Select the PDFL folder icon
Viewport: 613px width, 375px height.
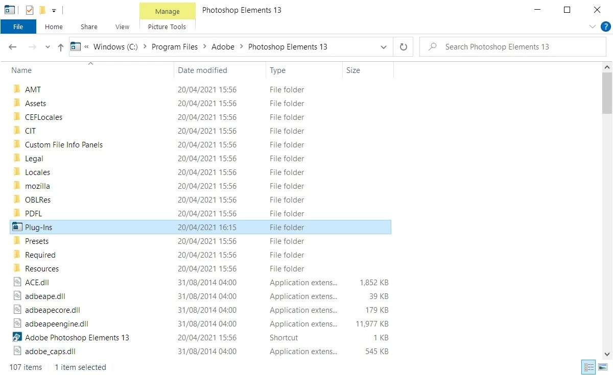click(x=17, y=213)
